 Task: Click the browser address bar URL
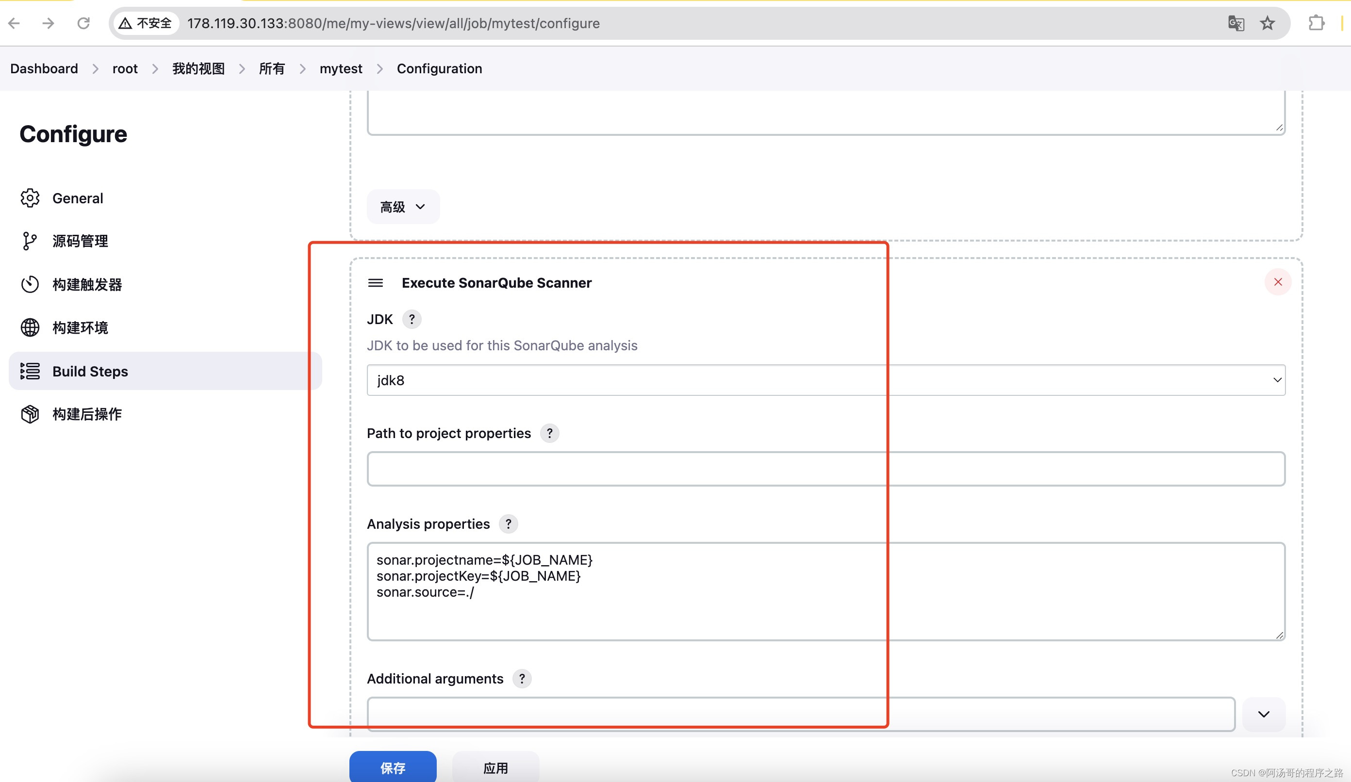(x=394, y=23)
